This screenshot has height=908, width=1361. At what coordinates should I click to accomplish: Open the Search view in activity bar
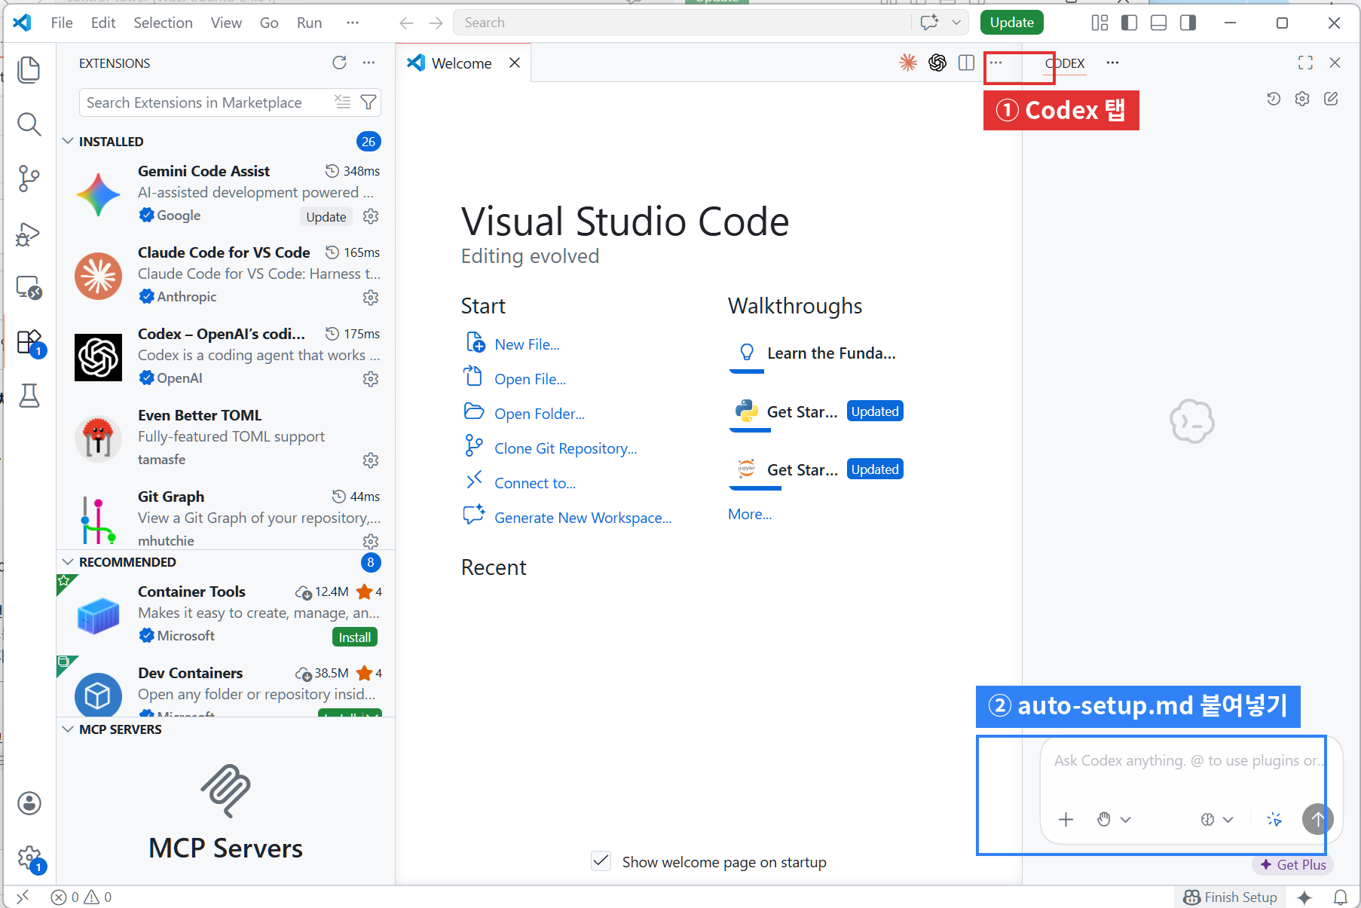coord(29,124)
